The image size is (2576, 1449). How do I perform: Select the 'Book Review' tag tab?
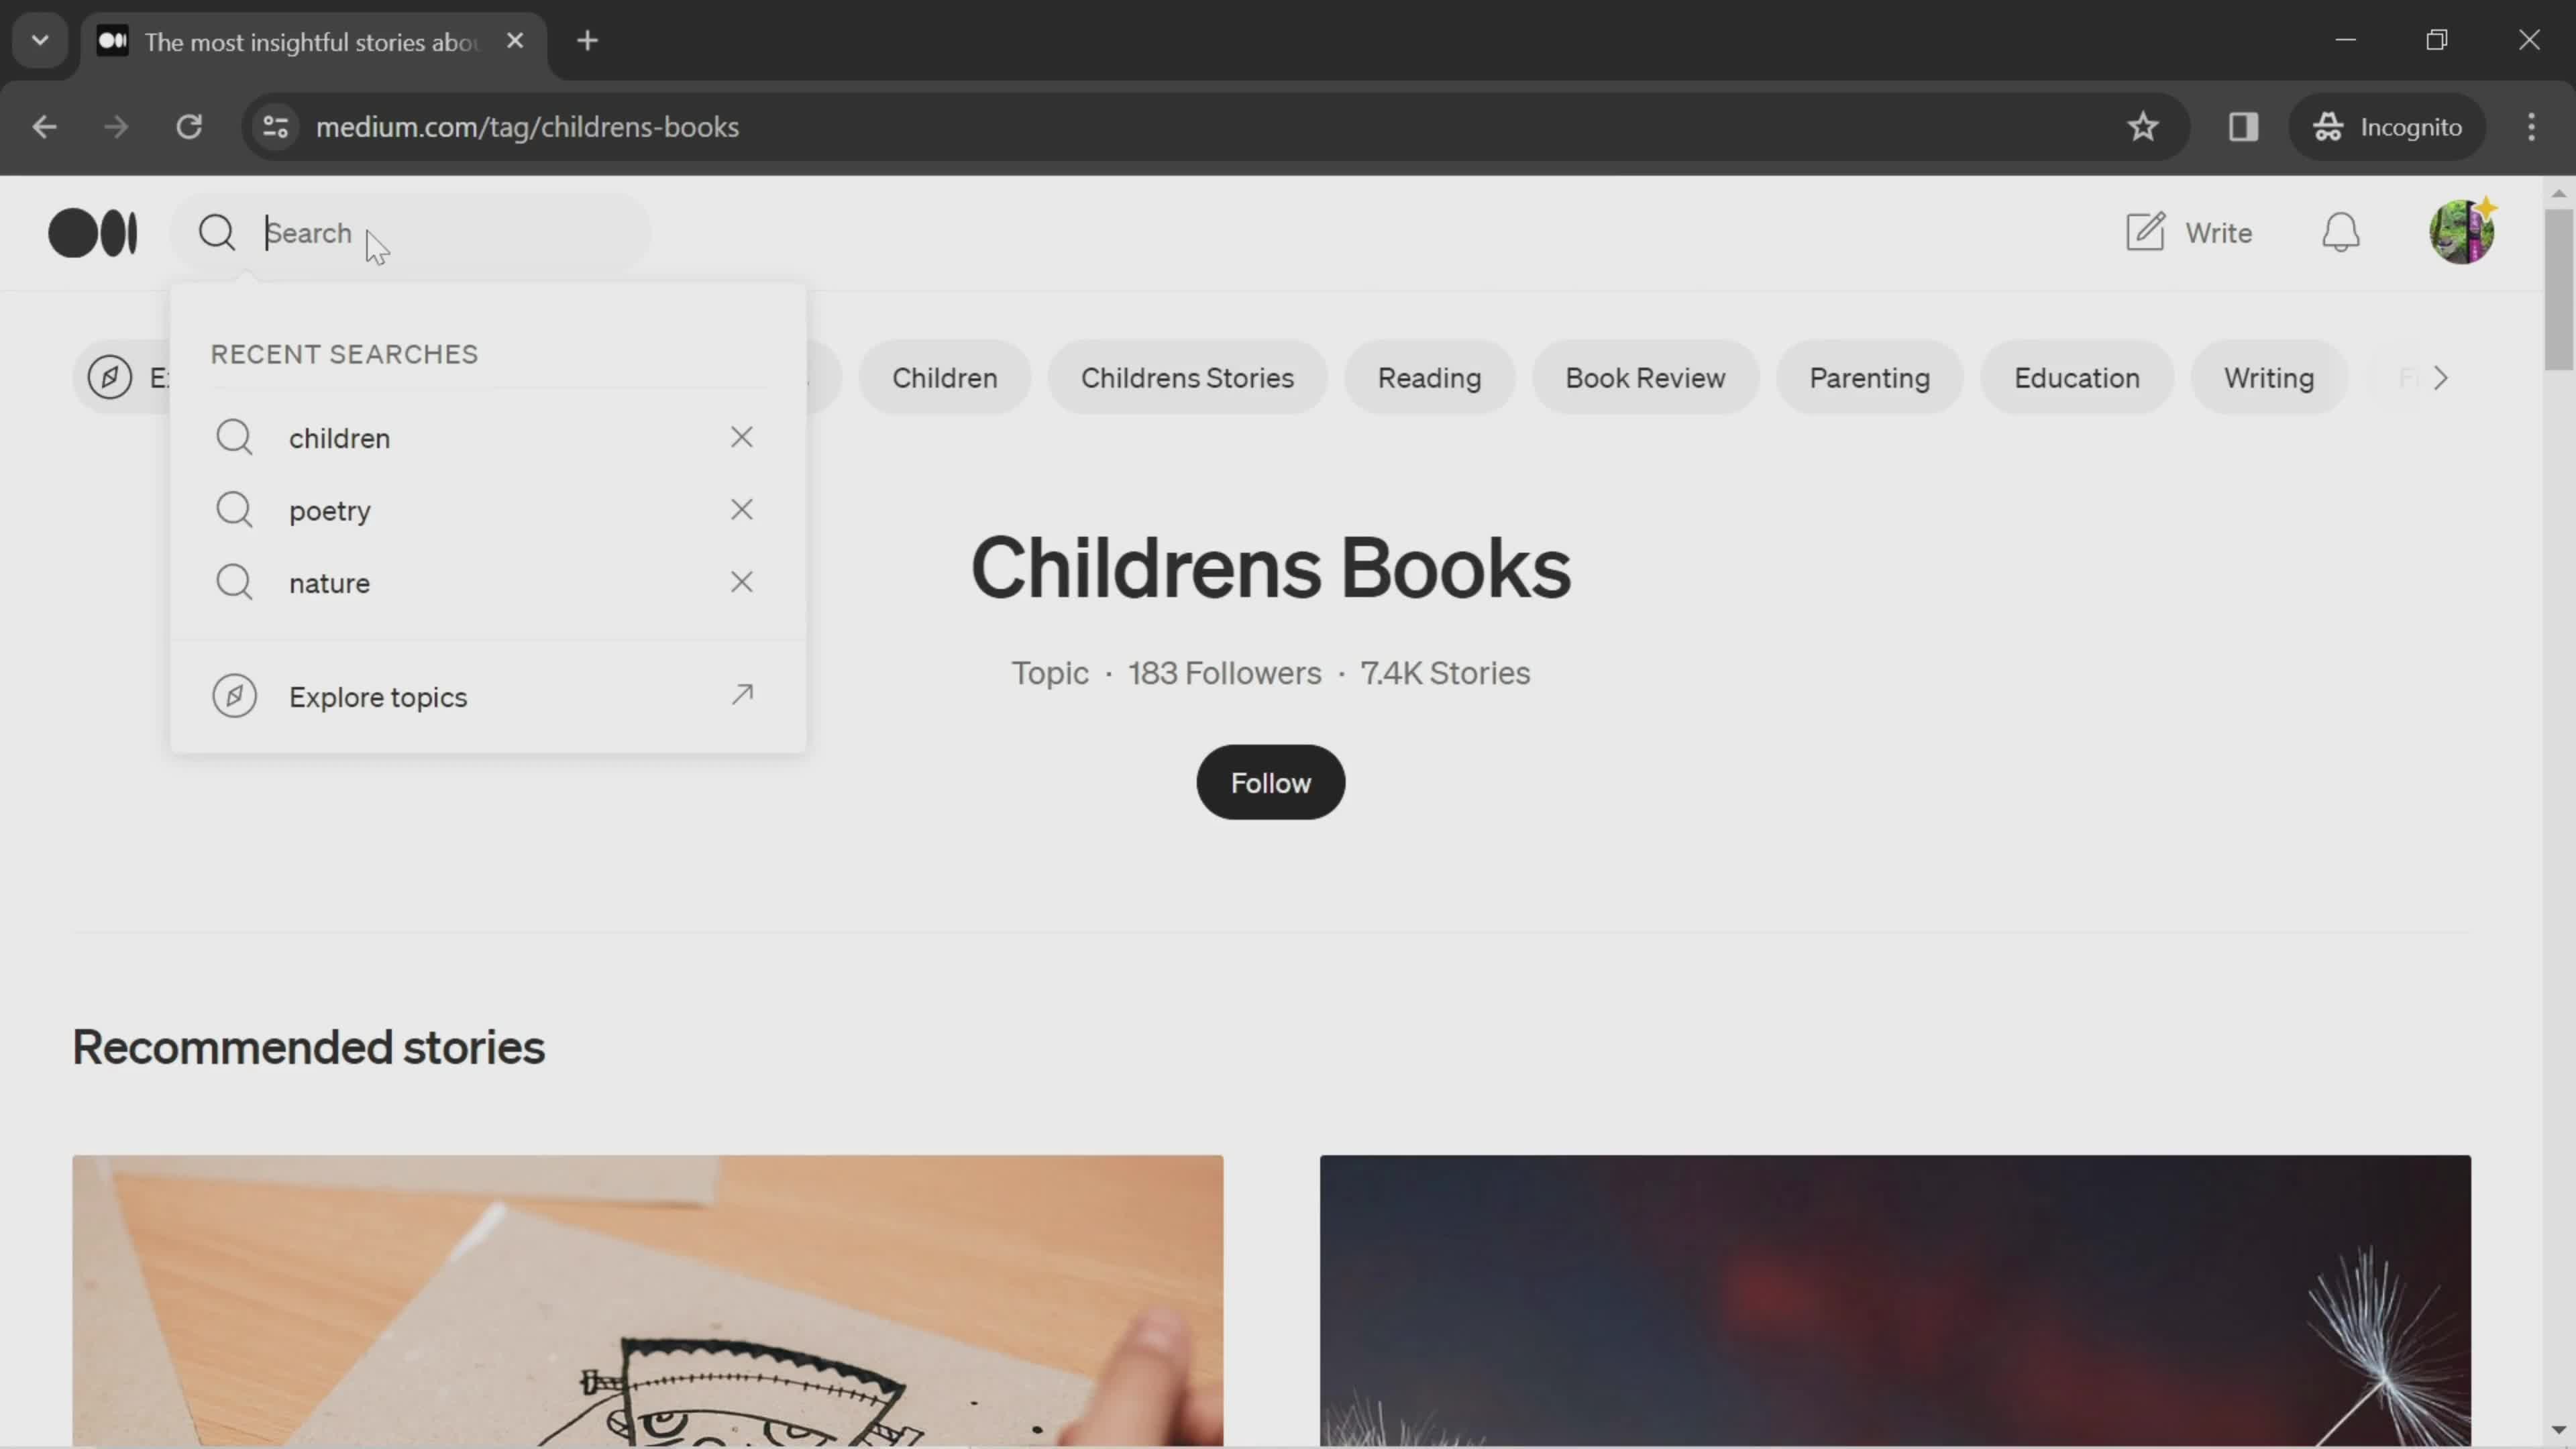[1646, 377]
